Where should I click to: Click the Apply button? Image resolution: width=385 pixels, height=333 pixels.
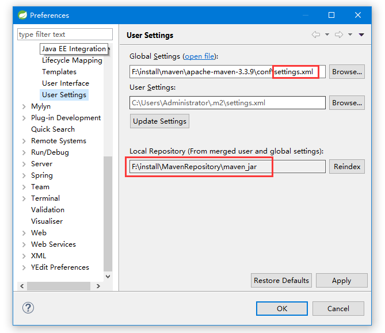[x=341, y=280]
